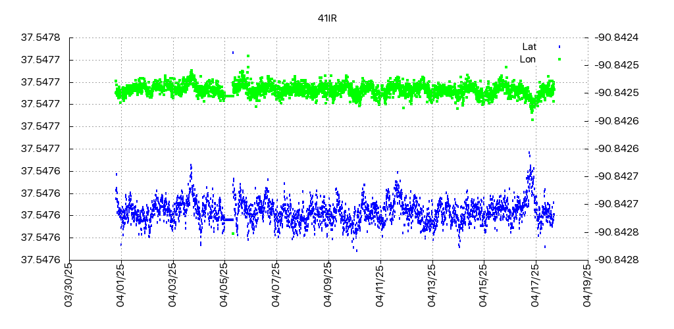Click the 03/30/25 date label
The width and height of the screenshot is (674, 329).
[x=68, y=284]
